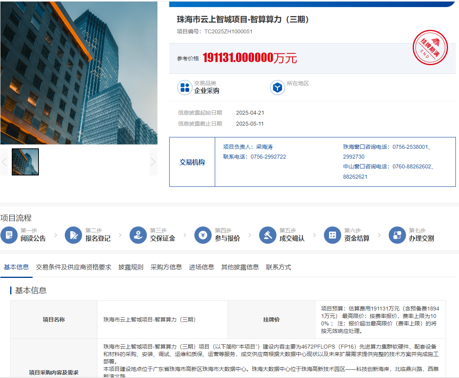The height and width of the screenshot is (378, 459).
Task: Click the 阅读公告 step one icon
Action: 9,235
